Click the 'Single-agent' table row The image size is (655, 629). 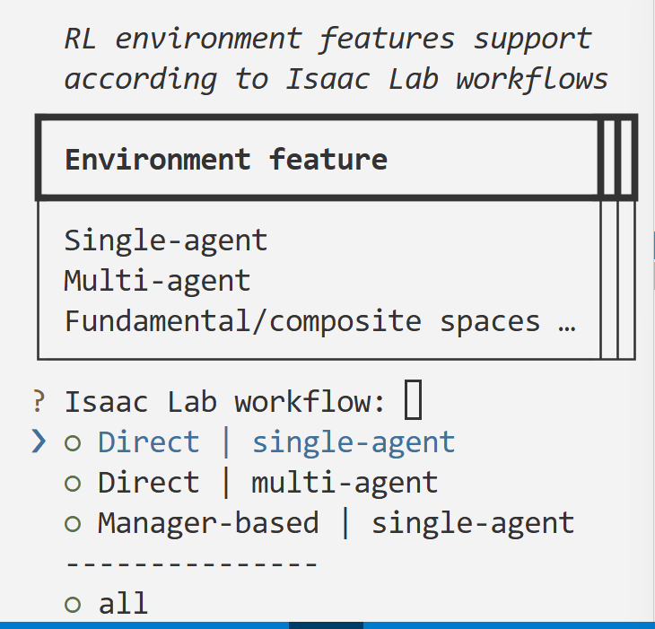click(x=166, y=240)
